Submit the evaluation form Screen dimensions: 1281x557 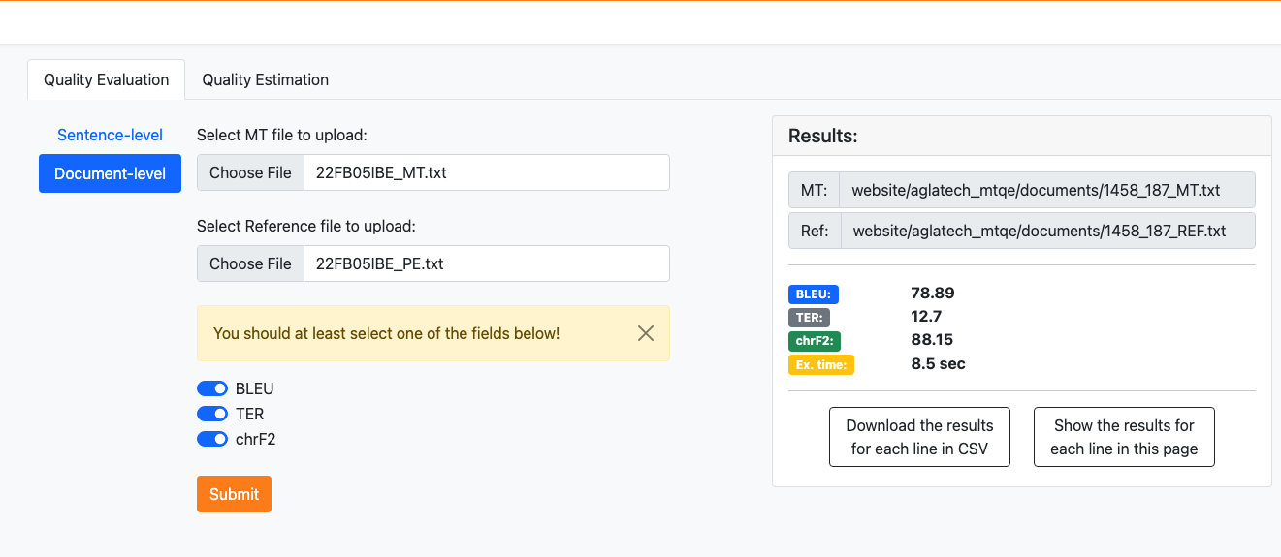234,494
